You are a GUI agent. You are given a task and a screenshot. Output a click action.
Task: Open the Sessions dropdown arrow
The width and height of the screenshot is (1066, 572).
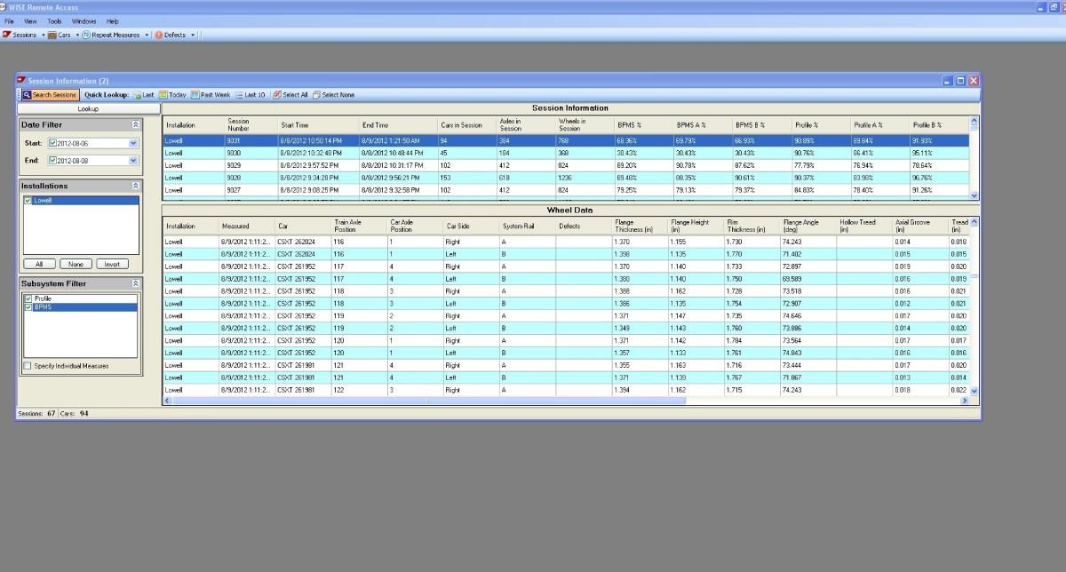tap(43, 35)
